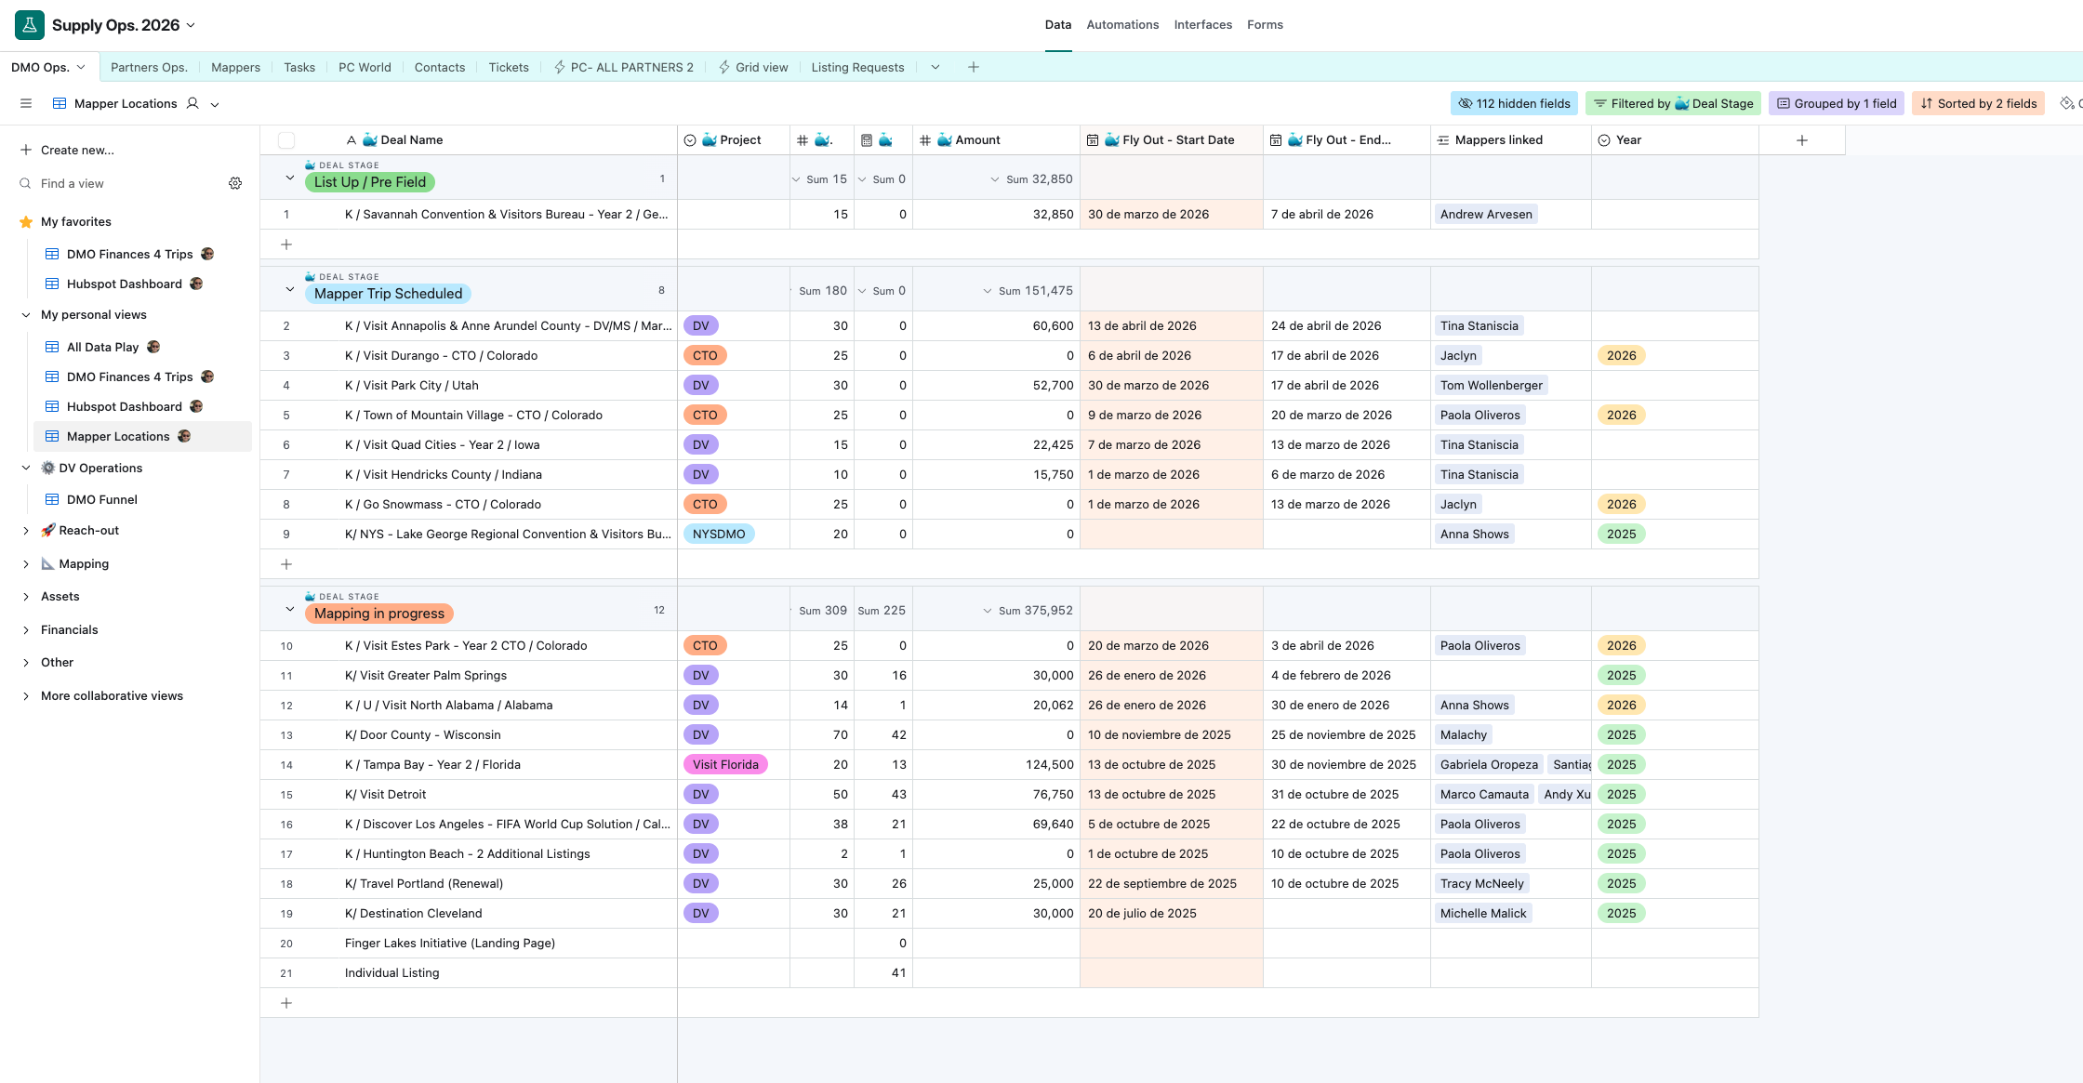The image size is (2083, 1083).
Task: Open the Supply Ops. 2026 base dropdown
Action: click(x=192, y=25)
